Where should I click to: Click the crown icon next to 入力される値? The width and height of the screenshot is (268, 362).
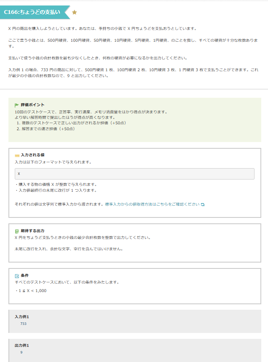coord(17,155)
